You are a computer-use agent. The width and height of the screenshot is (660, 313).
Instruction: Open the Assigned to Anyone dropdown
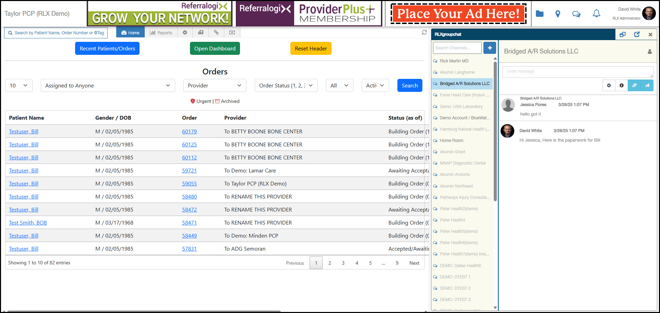click(x=108, y=85)
